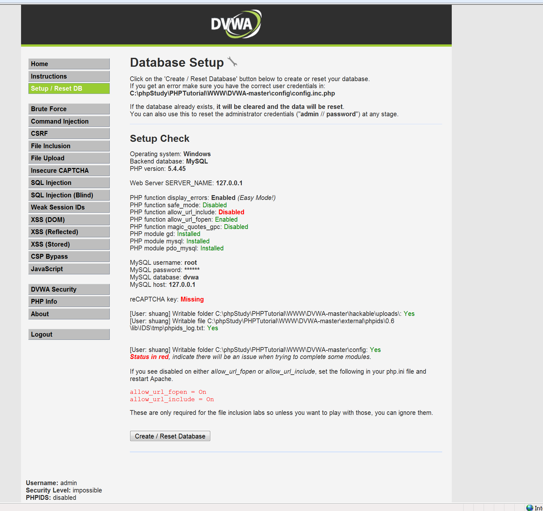
Task: Click green Installed status for pdo_mysql
Action: [212, 248]
